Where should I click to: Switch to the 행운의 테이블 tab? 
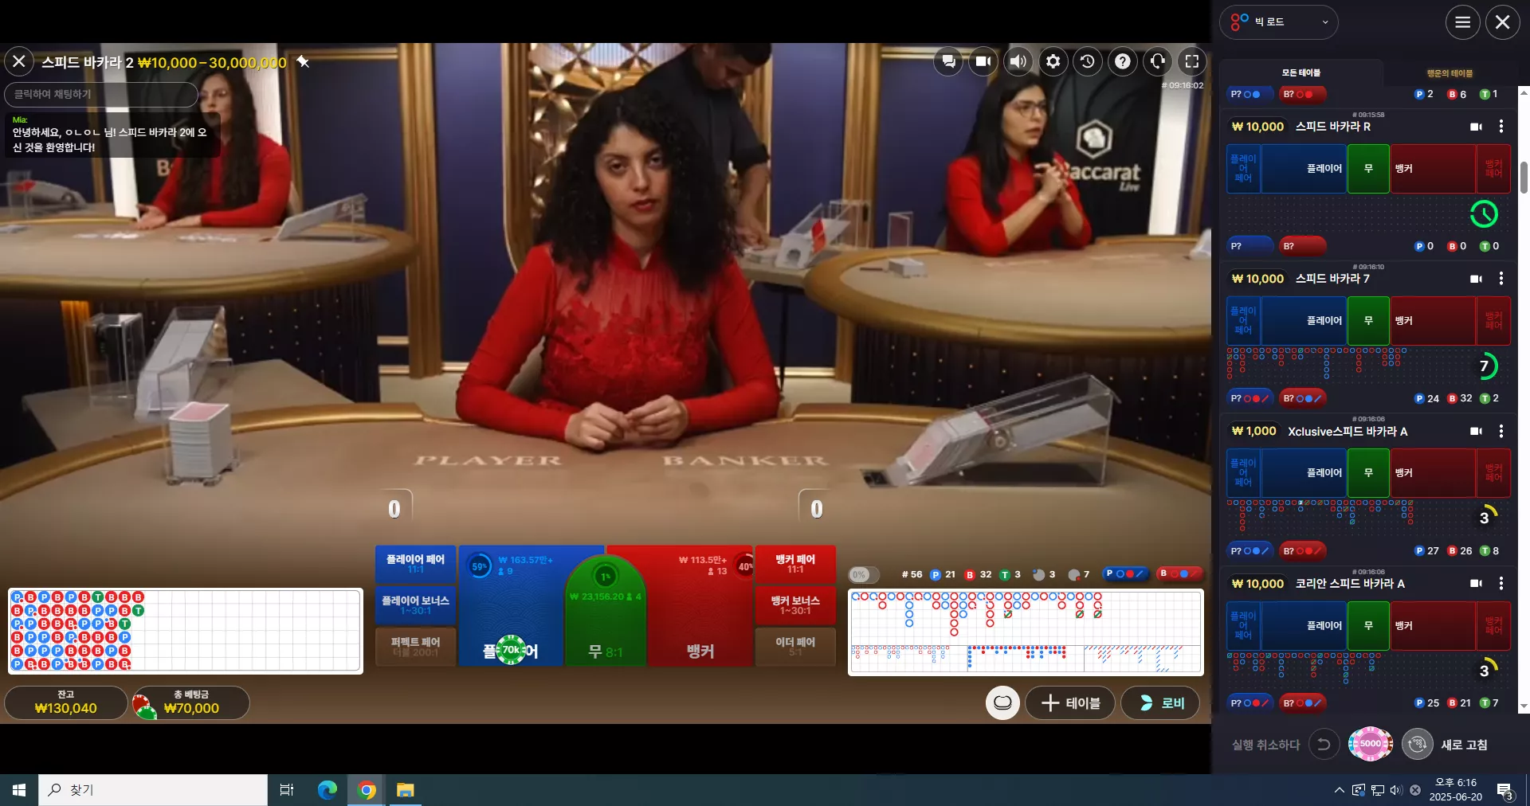(x=1450, y=73)
